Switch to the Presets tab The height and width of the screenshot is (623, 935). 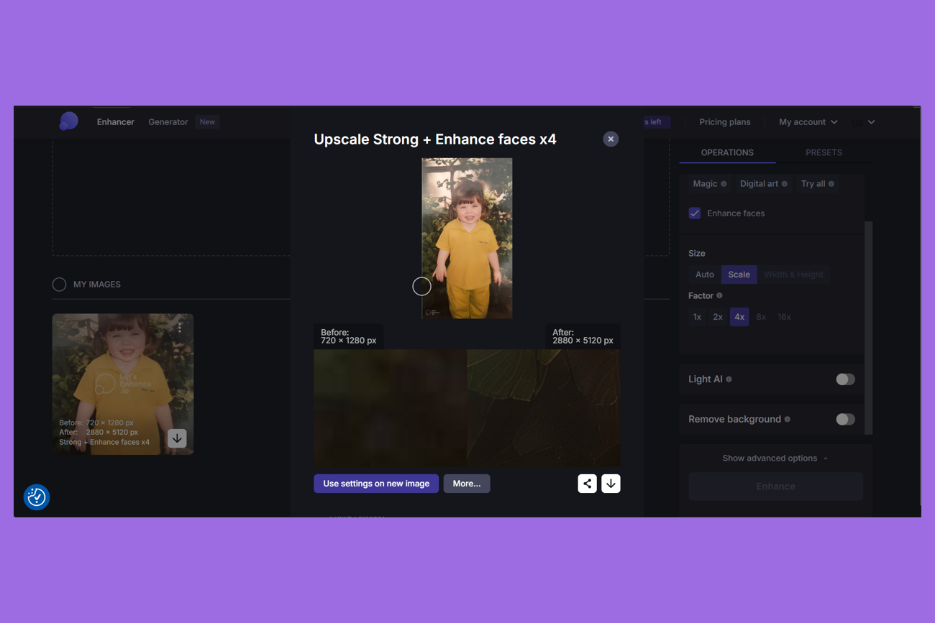click(x=824, y=152)
